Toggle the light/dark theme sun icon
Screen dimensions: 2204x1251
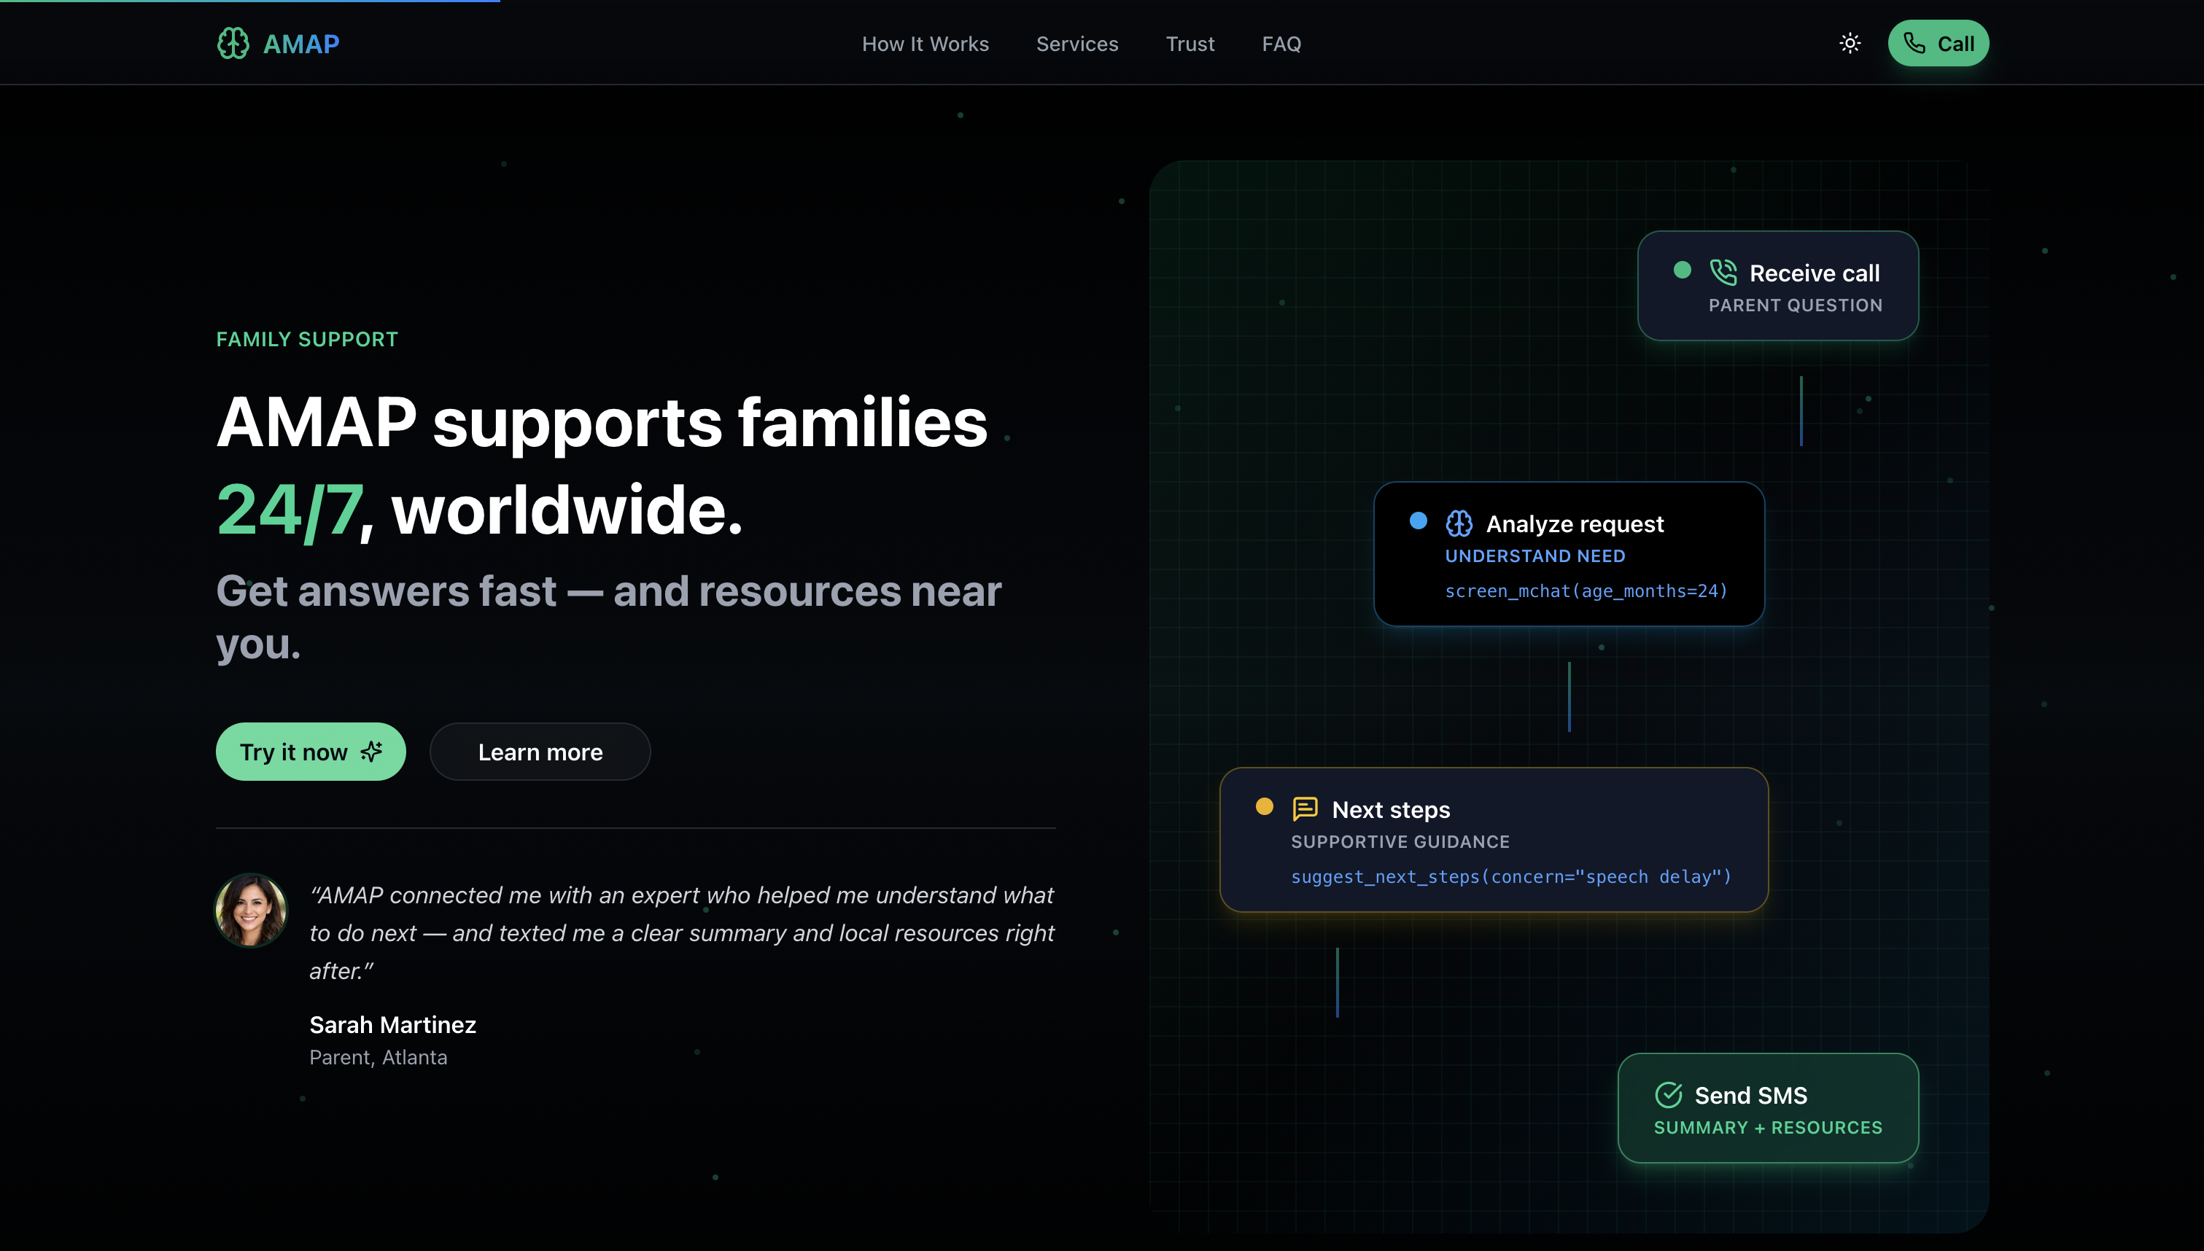(x=1850, y=43)
